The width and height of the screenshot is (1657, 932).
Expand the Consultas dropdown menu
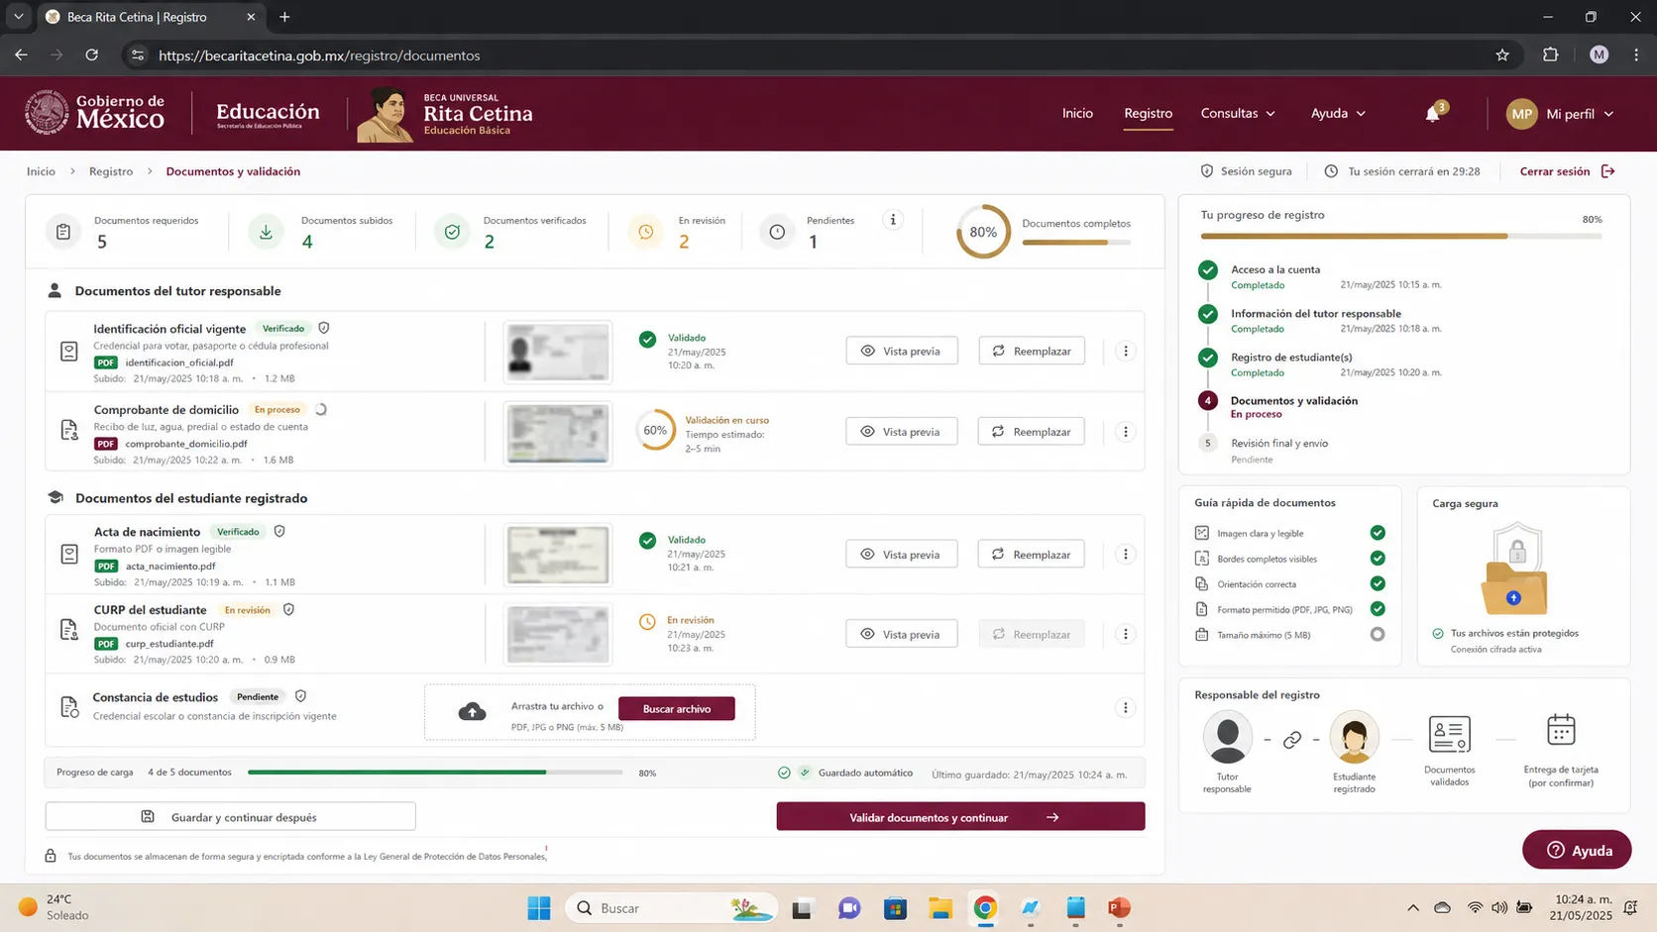click(1238, 114)
